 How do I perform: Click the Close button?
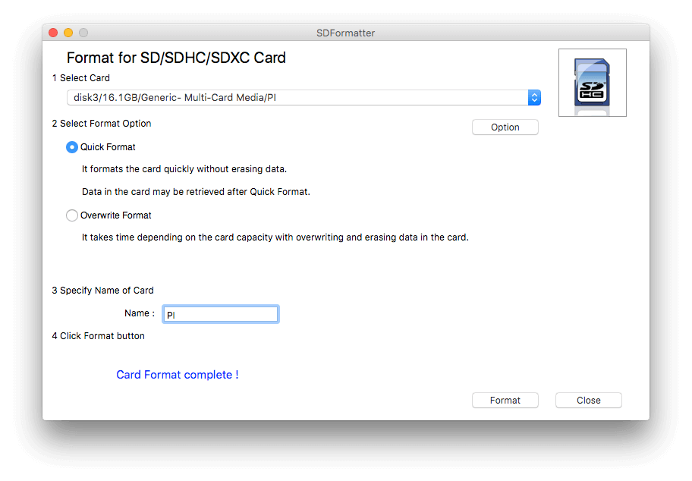(588, 401)
